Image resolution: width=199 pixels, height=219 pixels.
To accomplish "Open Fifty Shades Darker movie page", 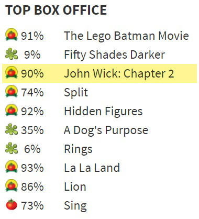I will pos(114,54).
